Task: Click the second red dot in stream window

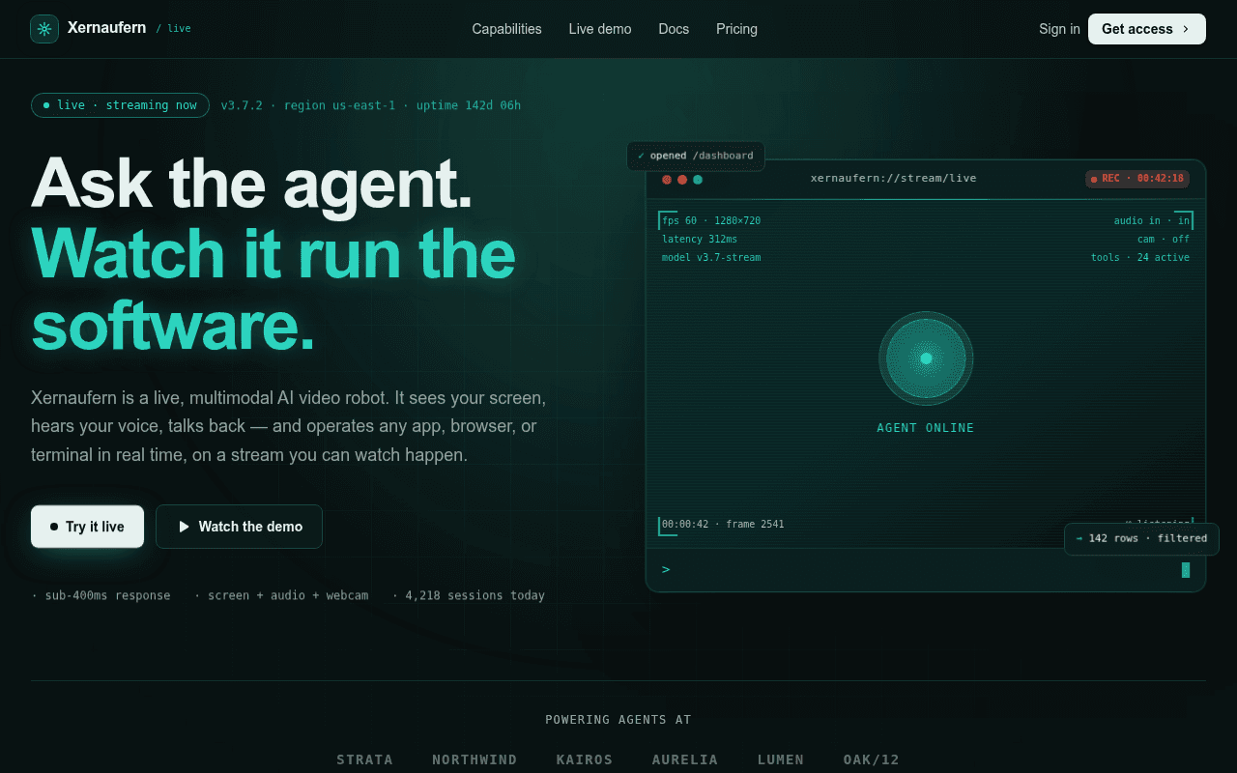Action: [682, 179]
